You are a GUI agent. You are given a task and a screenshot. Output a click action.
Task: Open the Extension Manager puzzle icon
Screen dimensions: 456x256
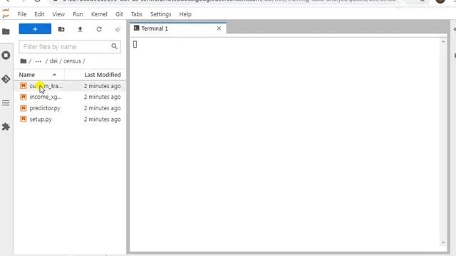click(6, 127)
